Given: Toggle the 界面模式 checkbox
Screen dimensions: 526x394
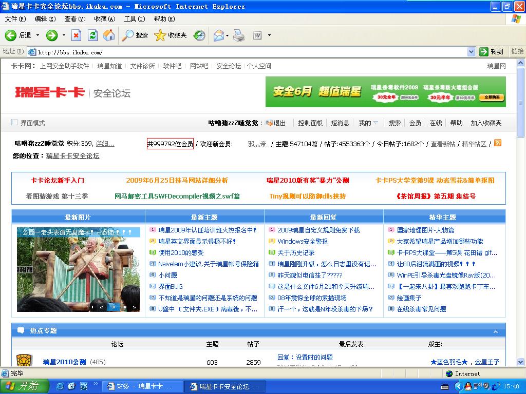Looking at the screenshot, I should coord(14,123).
